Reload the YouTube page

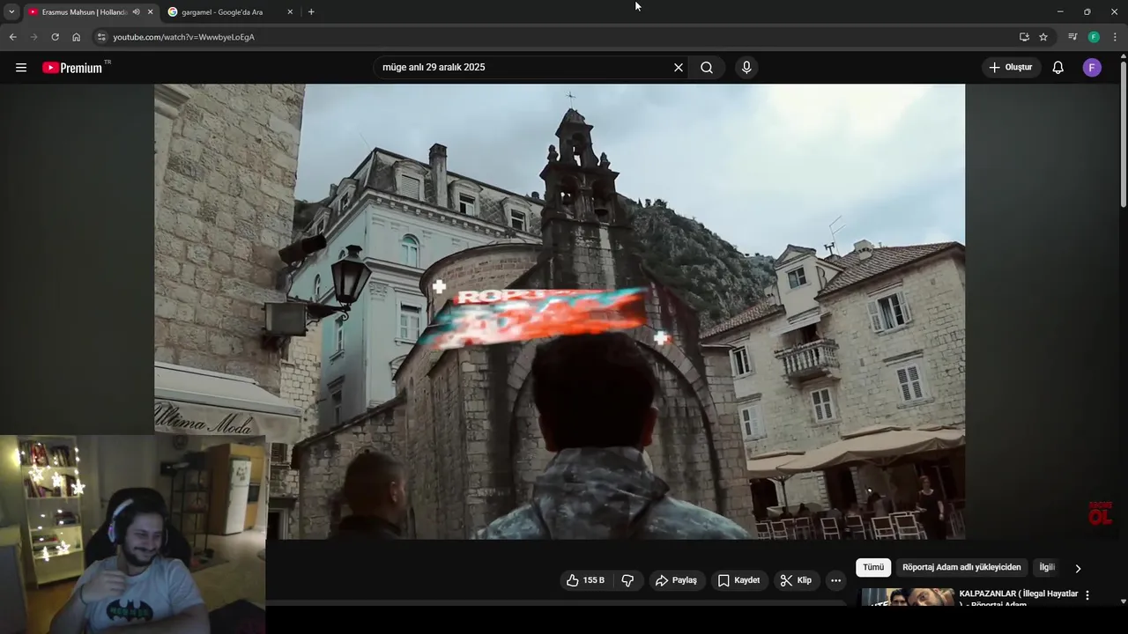coord(55,37)
